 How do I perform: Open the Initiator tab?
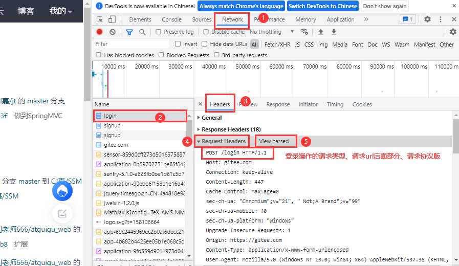(x=308, y=104)
